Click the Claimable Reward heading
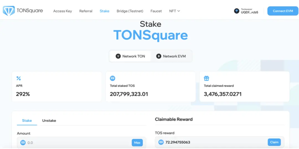Screen dimensions: 299x149 174,119
